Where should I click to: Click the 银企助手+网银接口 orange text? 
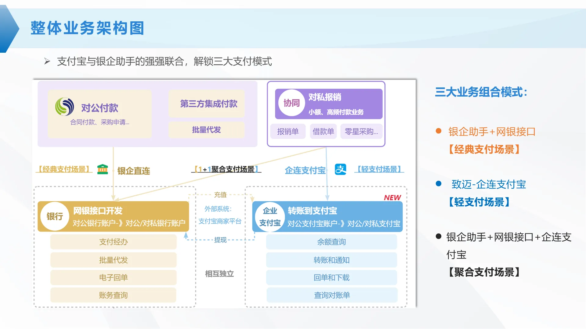[492, 132]
